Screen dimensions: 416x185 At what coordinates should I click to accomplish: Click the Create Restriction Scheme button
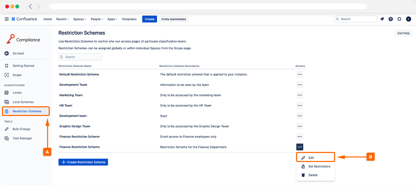point(83,162)
